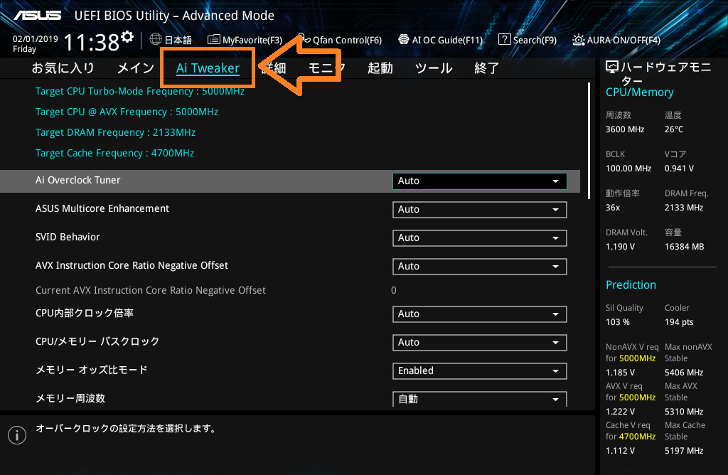Click the hardware monitor screen icon

point(612,68)
